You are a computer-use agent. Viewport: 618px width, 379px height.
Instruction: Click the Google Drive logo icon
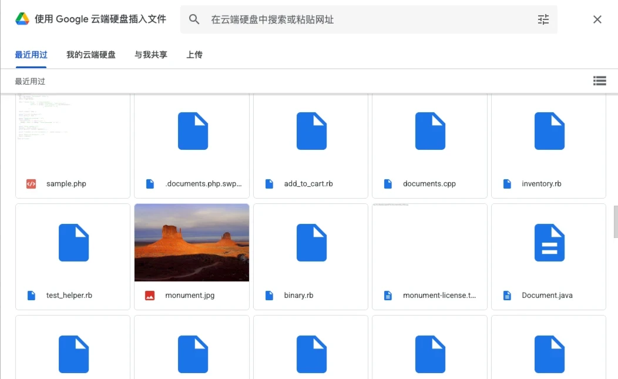pos(23,19)
